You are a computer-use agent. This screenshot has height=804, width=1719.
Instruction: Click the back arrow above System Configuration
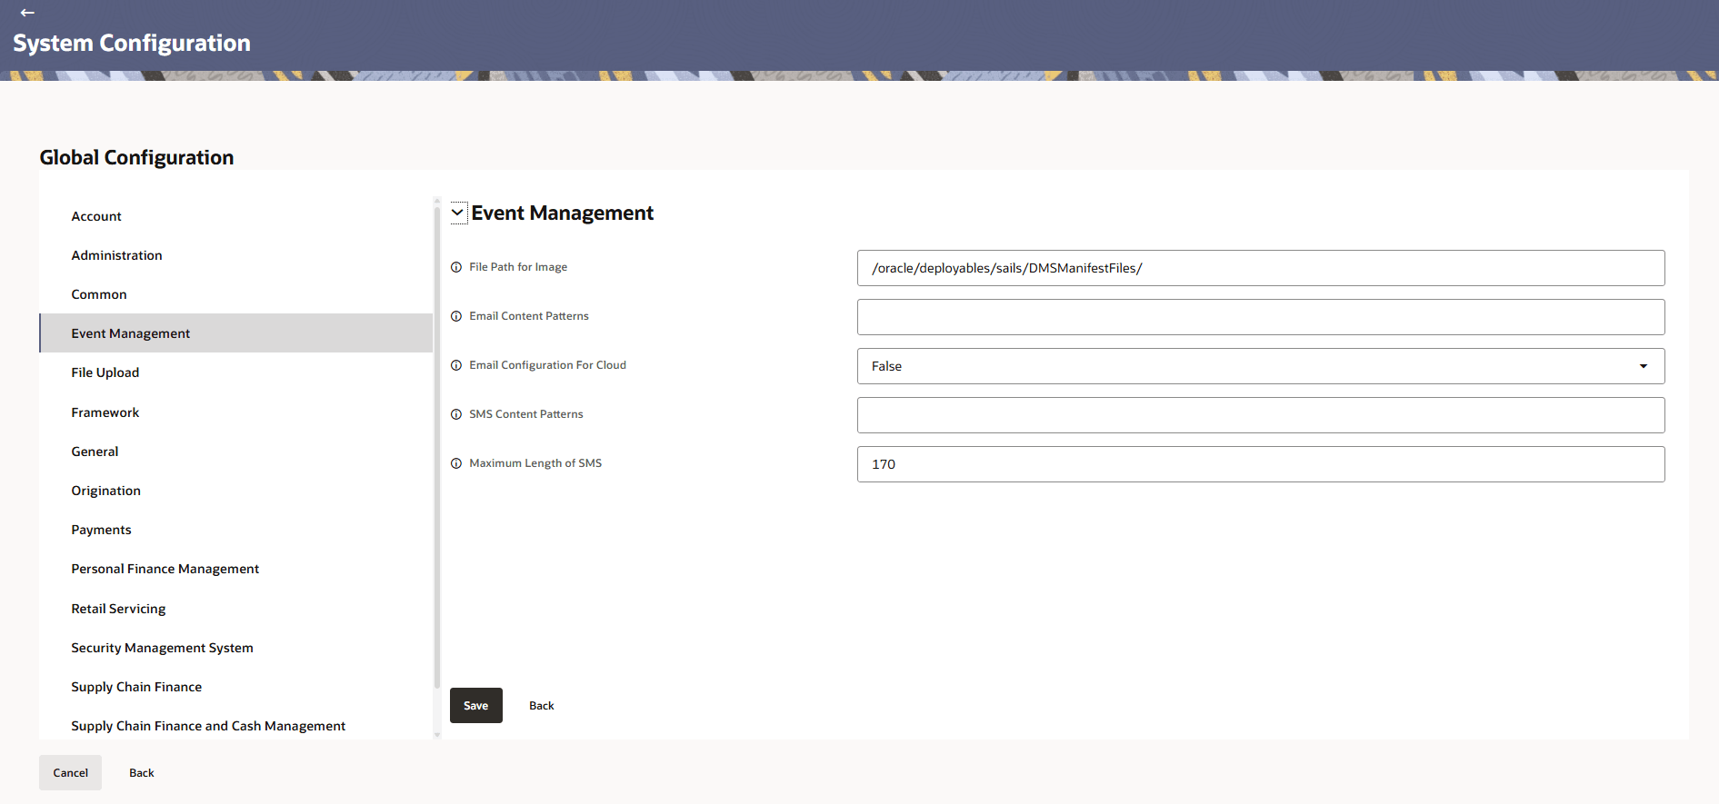coord(27,13)
